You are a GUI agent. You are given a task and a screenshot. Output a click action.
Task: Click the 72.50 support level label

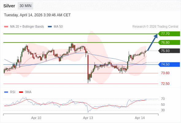tap(165, 84)
